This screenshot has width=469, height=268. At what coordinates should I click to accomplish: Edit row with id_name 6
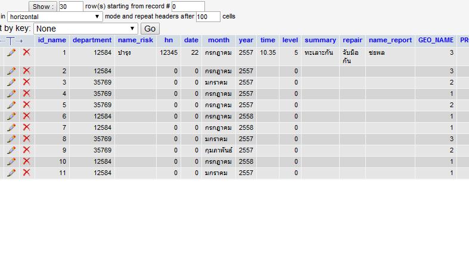11,116
